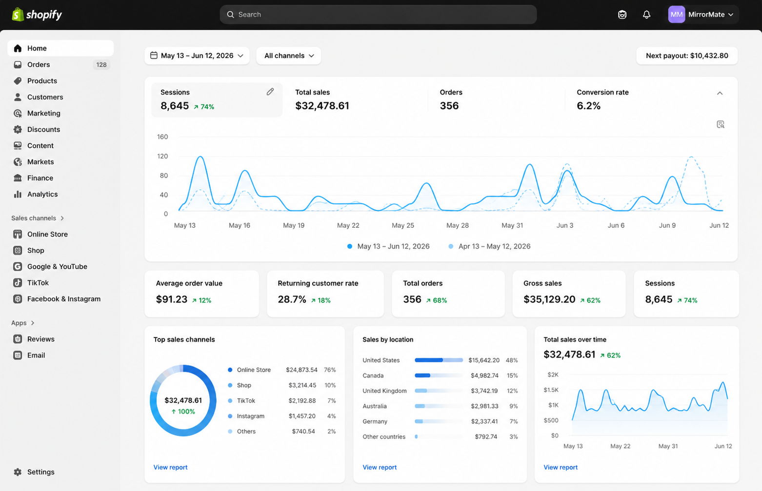
Task: View report for Top sales channels
Action: click(170, 467)
